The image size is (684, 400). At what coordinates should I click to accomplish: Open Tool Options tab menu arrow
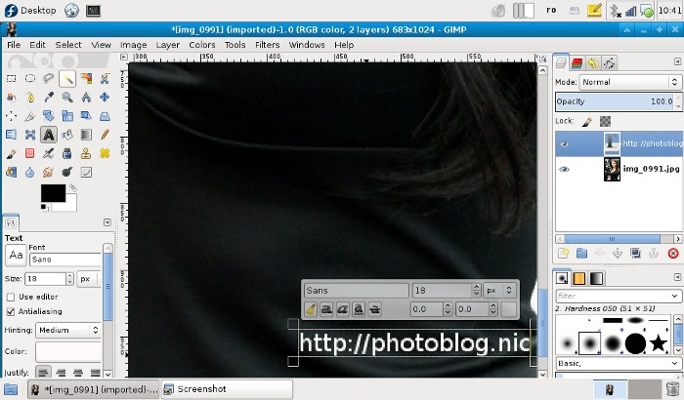point(107,222)
